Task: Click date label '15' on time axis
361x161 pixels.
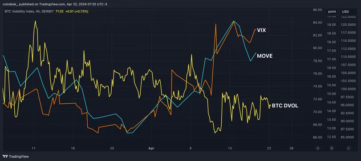Action: click(230, 149)
